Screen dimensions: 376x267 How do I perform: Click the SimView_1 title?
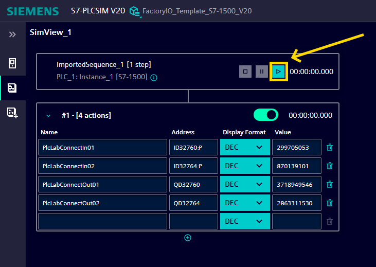pyautogui.click(x=50, y=32)
